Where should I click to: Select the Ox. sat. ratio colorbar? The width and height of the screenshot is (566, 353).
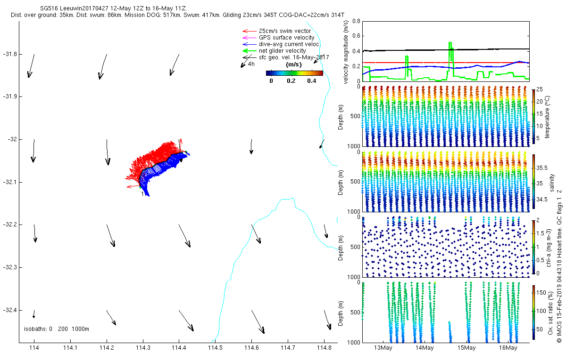533,313
